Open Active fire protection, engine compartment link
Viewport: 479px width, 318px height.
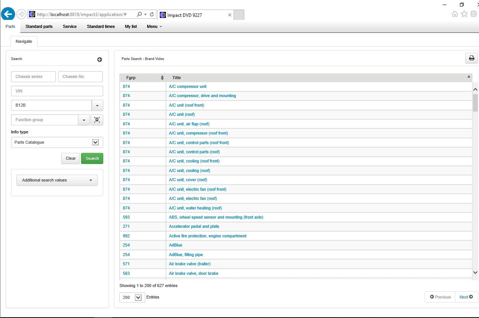[x=208, y=236]
